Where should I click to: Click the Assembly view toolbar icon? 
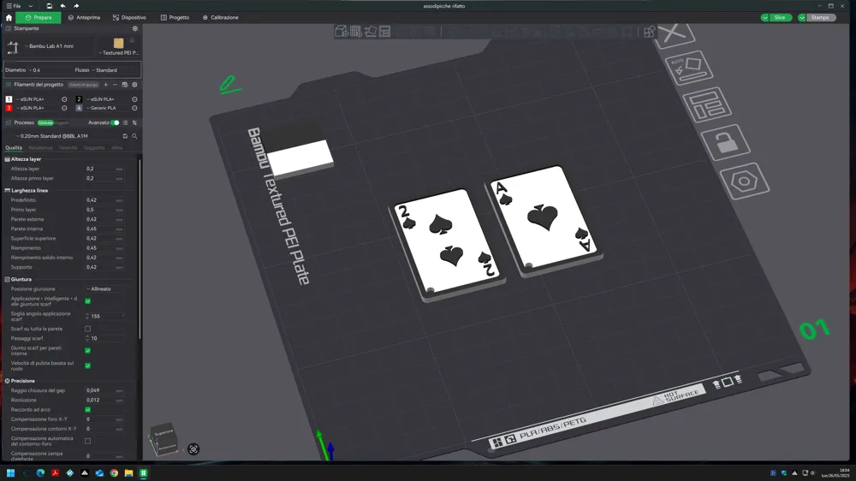649,31
